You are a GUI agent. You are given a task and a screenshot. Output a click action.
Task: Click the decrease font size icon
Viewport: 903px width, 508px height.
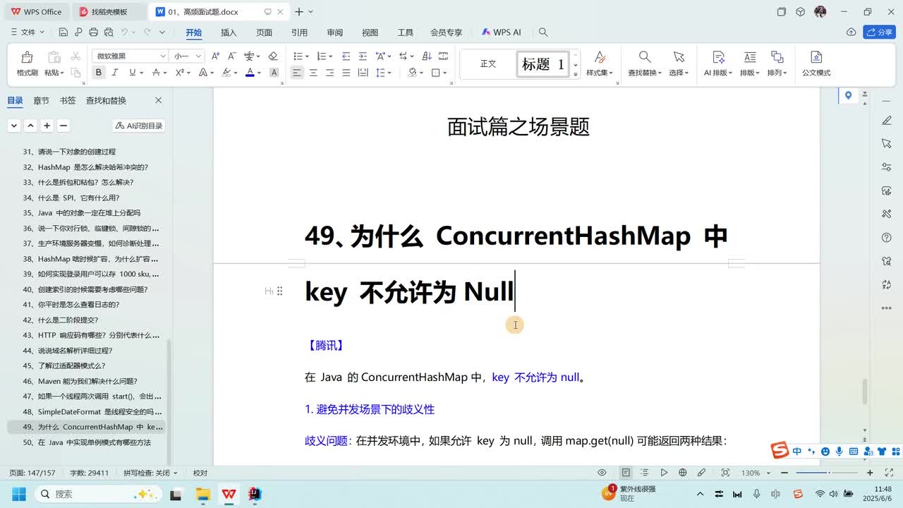point(232,56)
